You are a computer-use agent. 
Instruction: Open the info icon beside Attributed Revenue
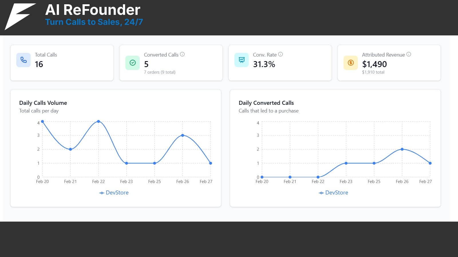pos(409,54)
